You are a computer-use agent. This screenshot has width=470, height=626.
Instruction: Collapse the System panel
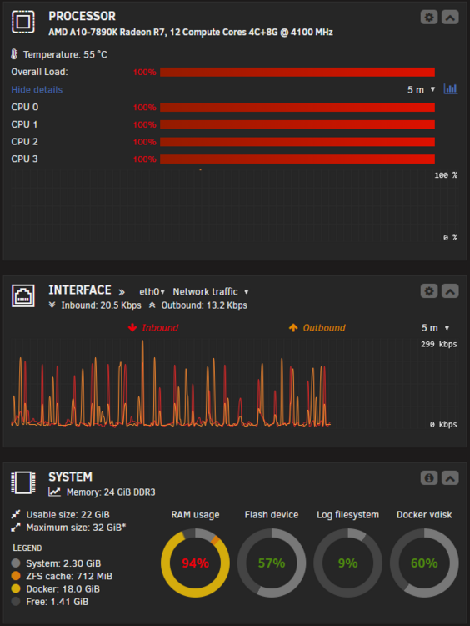point(450,478)
